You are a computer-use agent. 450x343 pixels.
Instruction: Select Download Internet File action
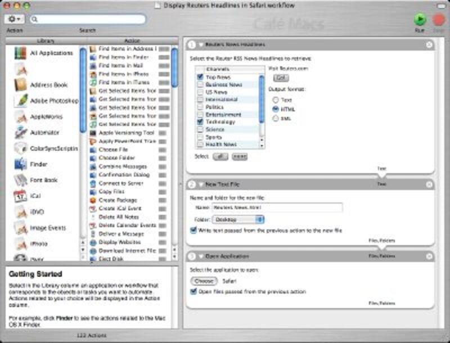[128, 251]
